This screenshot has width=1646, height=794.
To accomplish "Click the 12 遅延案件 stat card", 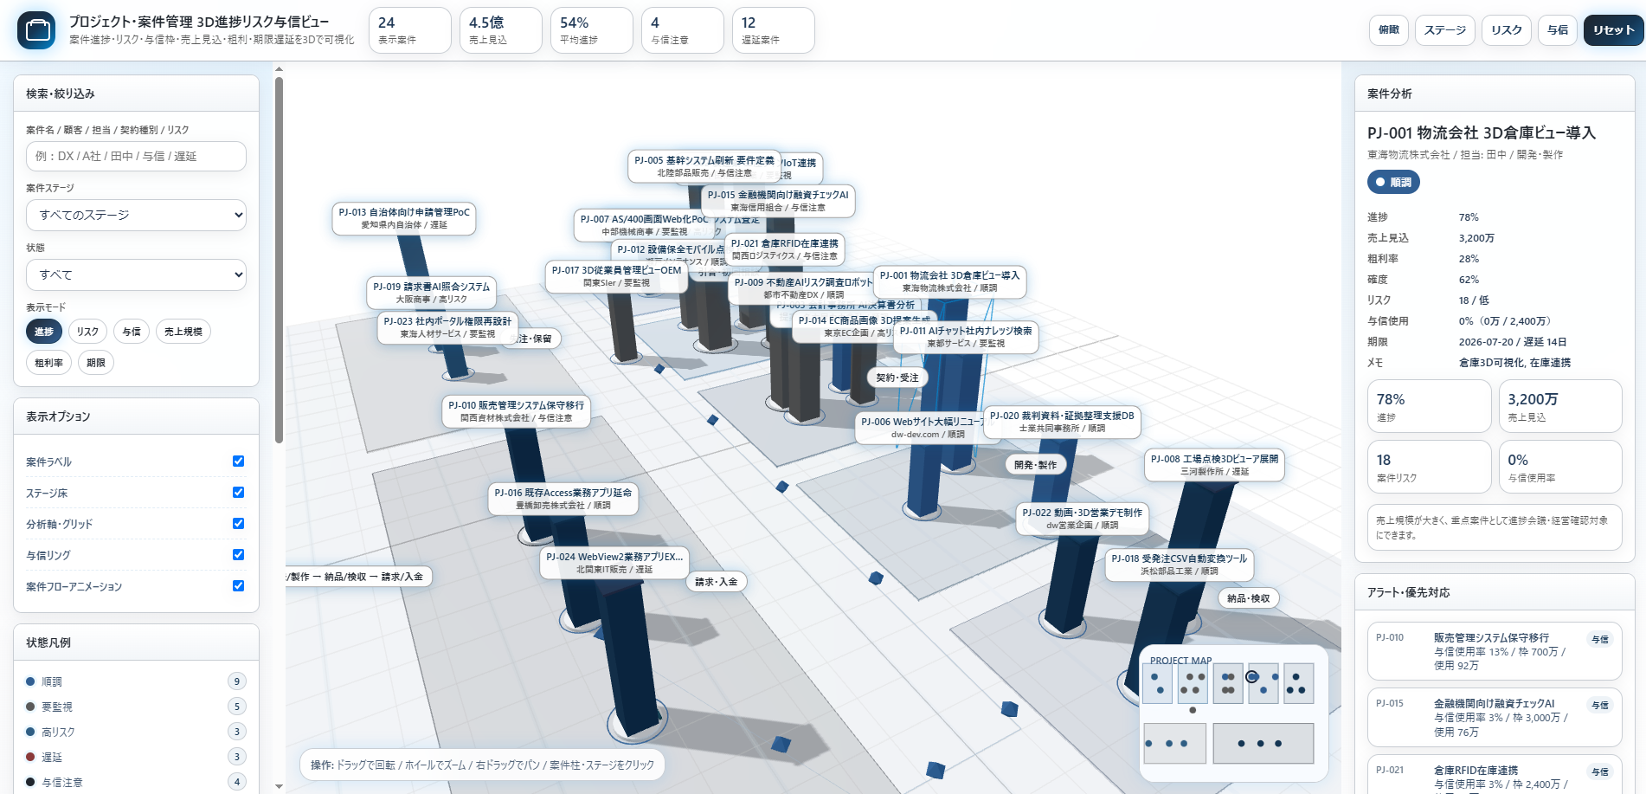I will pos(773,30).
